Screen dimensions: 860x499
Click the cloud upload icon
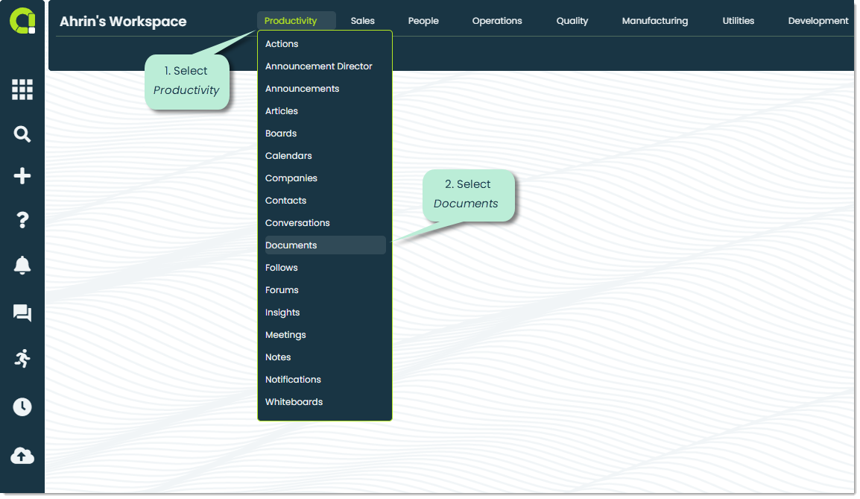click(x=22, y=456)
